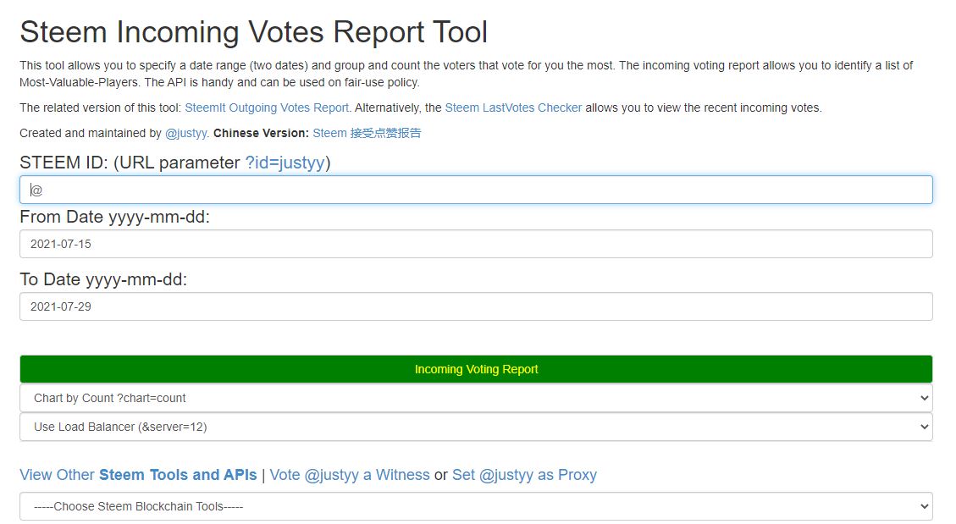
Task: Open the Steem LastVotes Checker link
Action: click(x=513, y=108)
